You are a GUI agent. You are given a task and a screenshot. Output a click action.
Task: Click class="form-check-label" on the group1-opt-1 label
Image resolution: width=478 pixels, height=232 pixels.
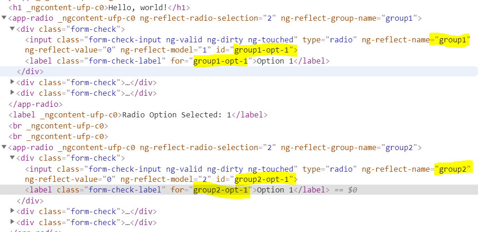click(x=111, y=61)
